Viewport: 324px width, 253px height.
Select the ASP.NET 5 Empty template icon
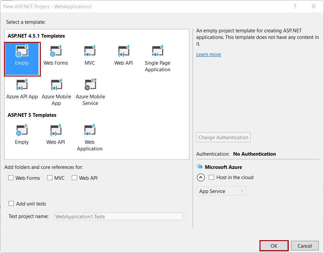coord(22,130)
